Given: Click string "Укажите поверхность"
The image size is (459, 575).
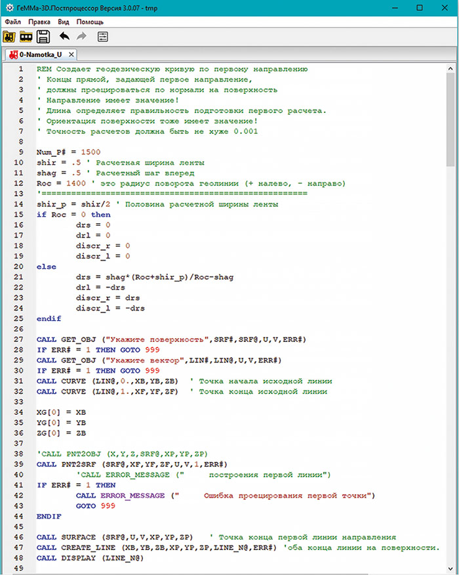Looking at the screenshot, I should [157, 339].
